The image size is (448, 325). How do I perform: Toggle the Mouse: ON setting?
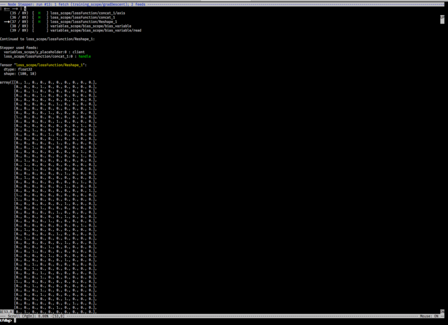[428, 316]
